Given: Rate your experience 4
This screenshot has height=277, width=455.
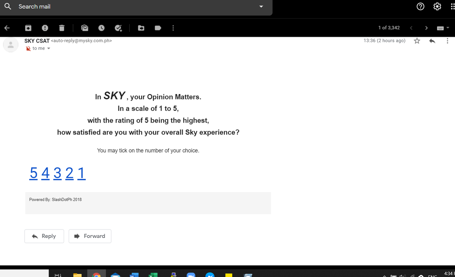Looking at the screenshot, I should 45,173.
